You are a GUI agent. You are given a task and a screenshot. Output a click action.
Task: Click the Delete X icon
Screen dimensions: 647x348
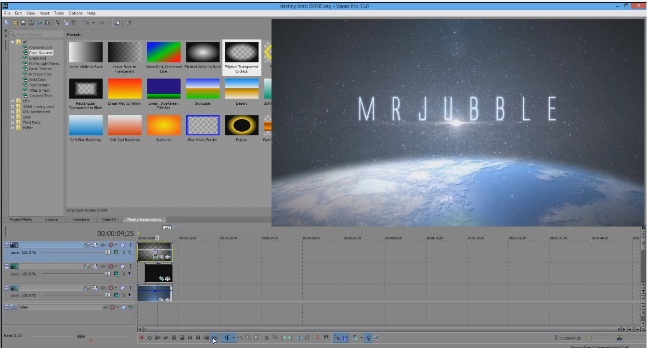[x=267, y=338]
